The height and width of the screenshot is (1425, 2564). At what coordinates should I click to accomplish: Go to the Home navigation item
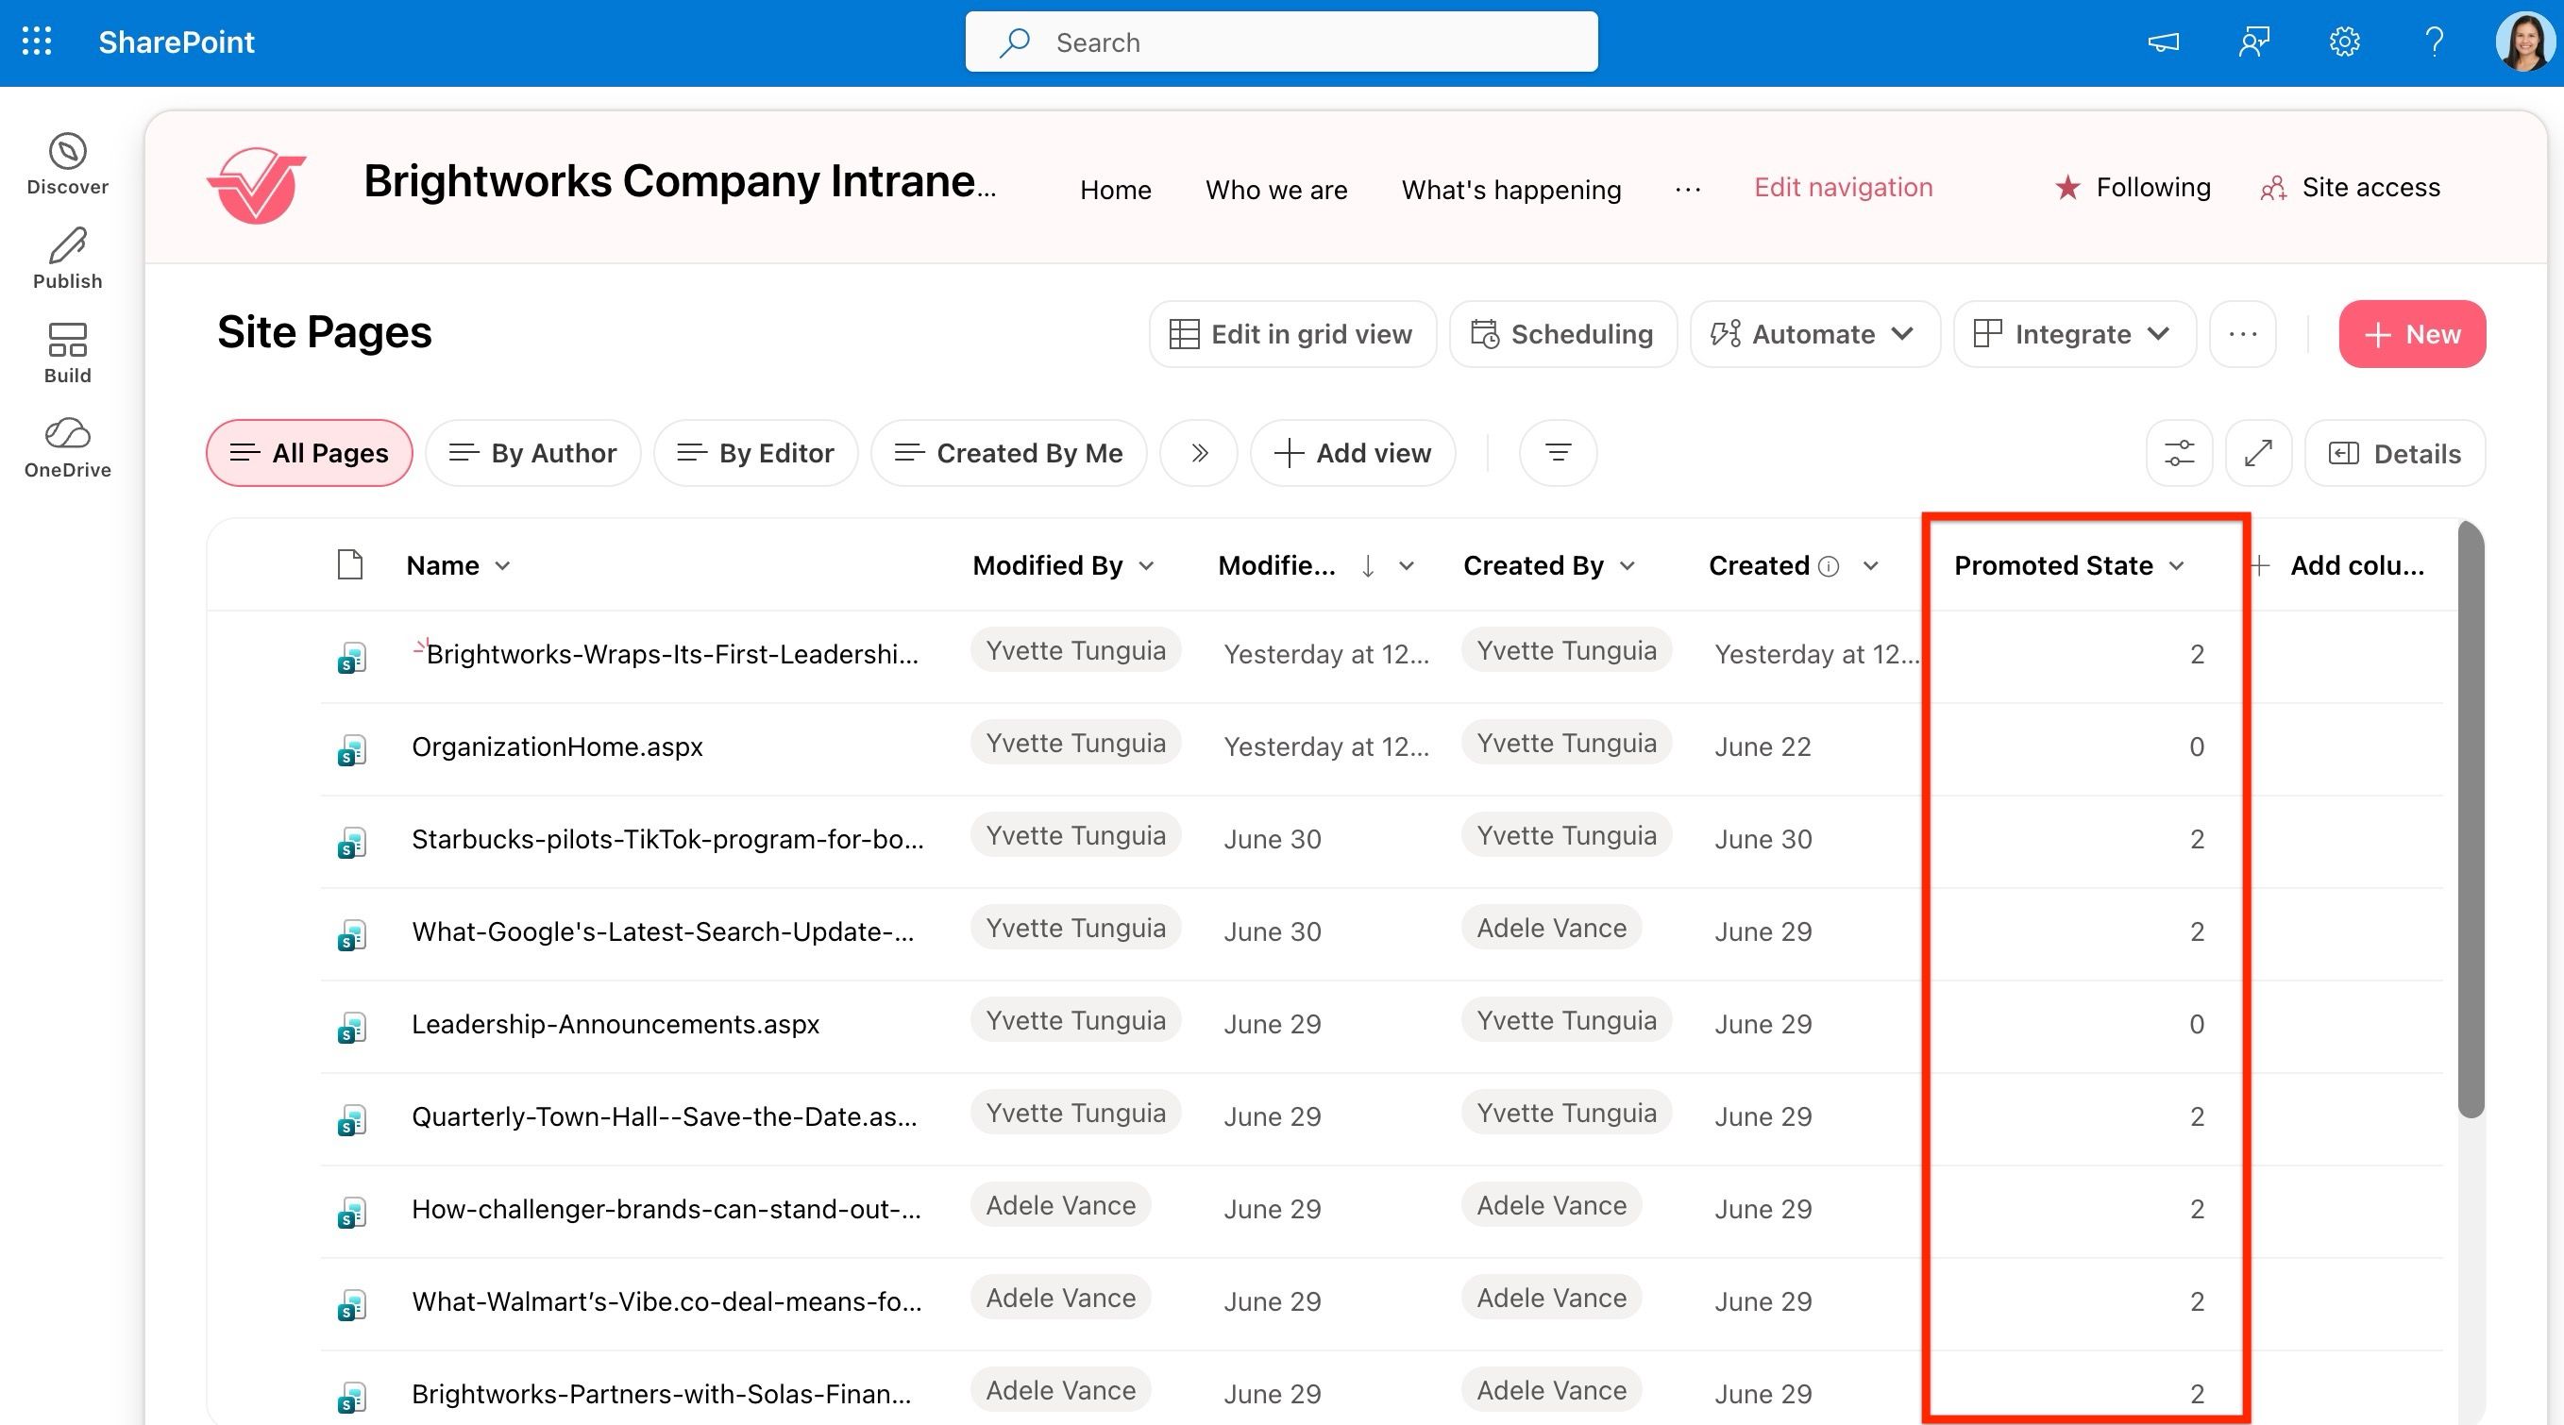[x=1116, y=189]
